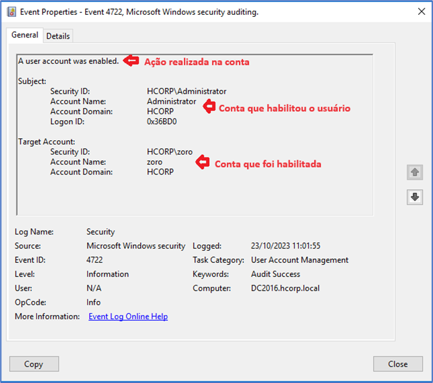Click the subject Security ID HCORP\Administrator
Viewport: 433px width, 383px height.
tap(186, 91)
